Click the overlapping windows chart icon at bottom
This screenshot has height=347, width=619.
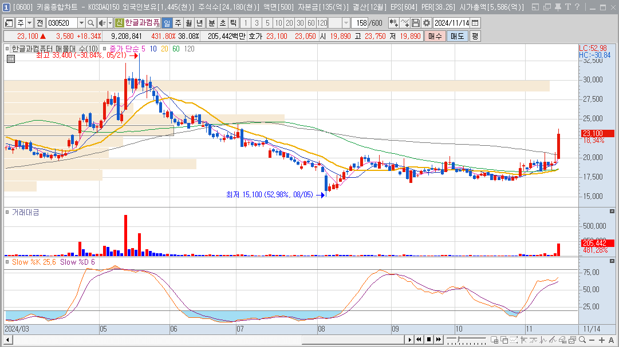[504, 340]
